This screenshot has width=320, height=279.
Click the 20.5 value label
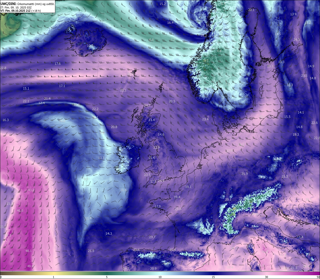click(x=172, y=101)
